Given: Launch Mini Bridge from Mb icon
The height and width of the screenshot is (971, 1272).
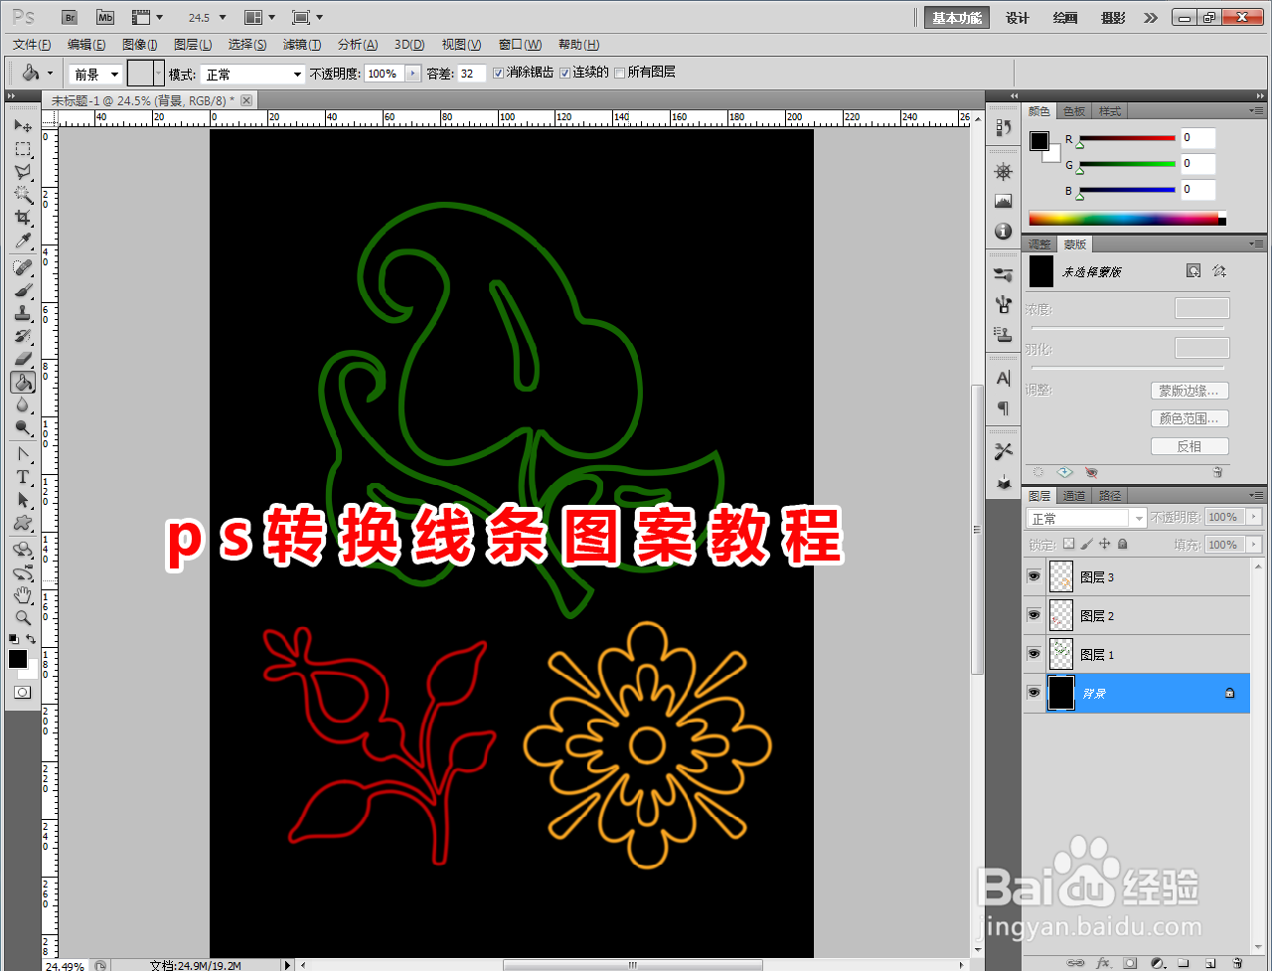Looking at the screenshot, I should [x=105, y=17].
